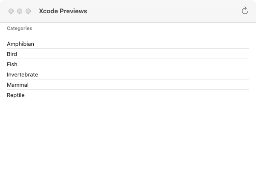Open the Fish category

point(12,64)
